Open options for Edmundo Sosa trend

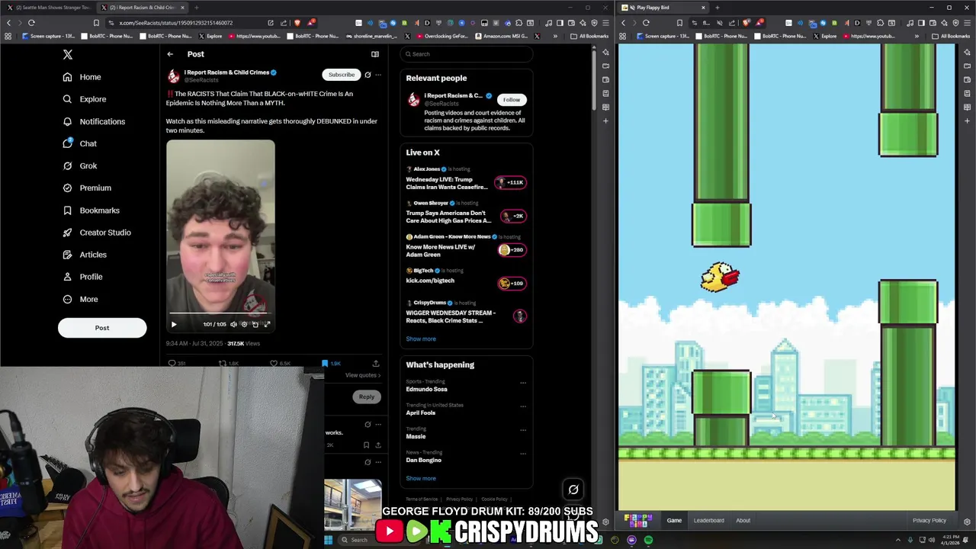523,383
